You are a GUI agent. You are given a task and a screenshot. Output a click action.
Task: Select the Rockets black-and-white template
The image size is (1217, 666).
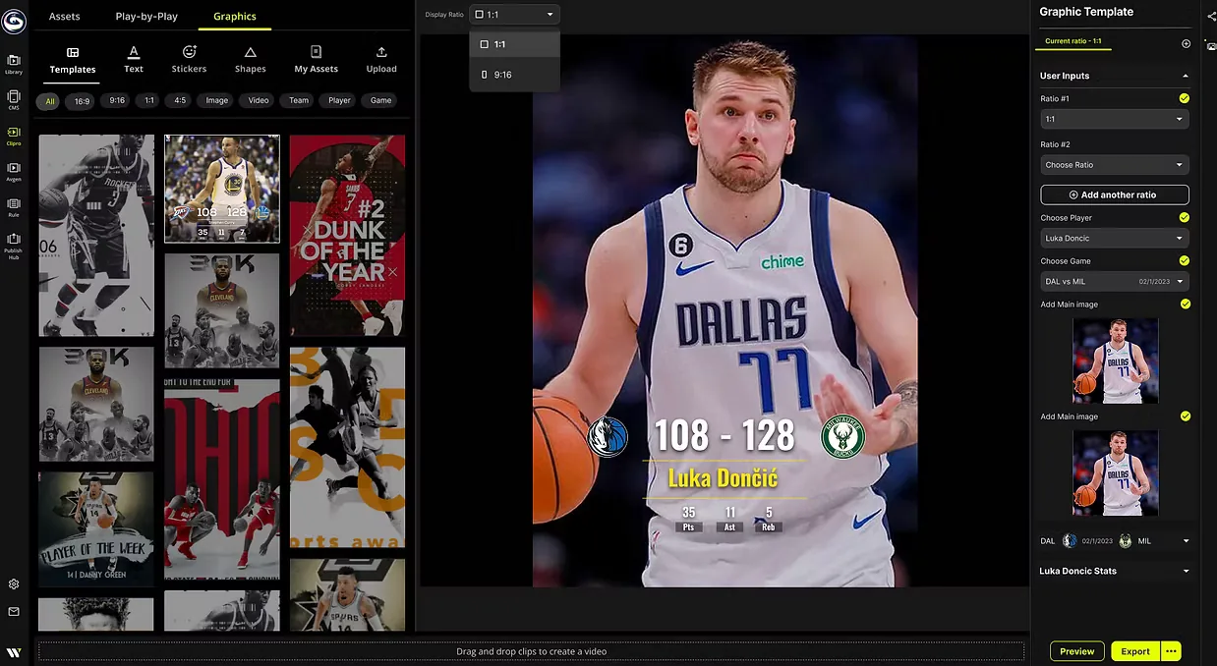click(x=96, y=235)
